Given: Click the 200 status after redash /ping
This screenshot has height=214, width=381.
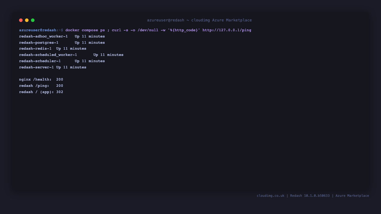Looking at the screenshot, I should coord(60,86).
